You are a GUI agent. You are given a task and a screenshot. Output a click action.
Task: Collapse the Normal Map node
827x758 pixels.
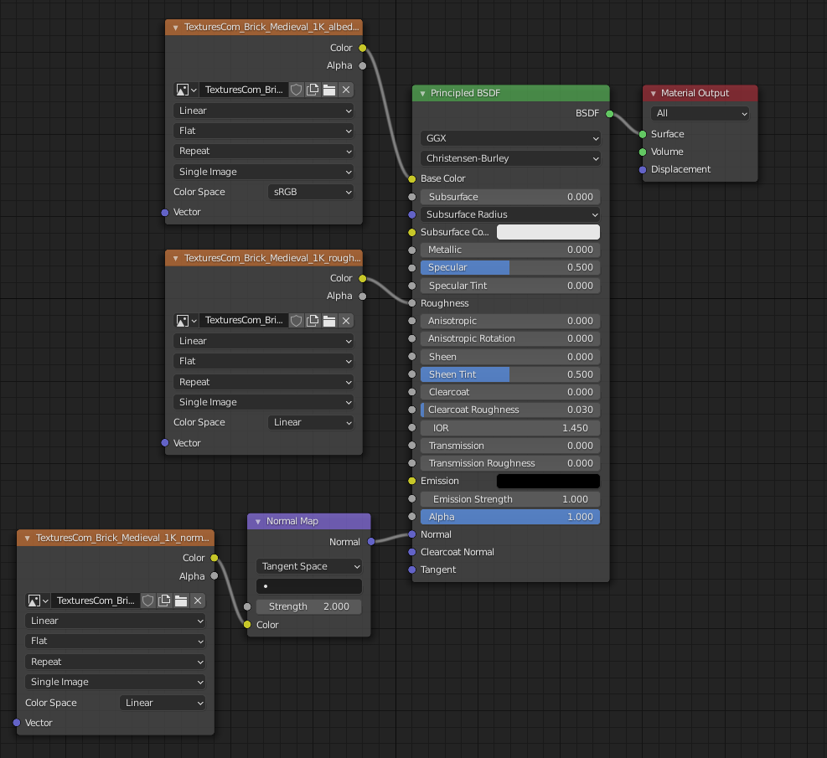click(258, 521)
